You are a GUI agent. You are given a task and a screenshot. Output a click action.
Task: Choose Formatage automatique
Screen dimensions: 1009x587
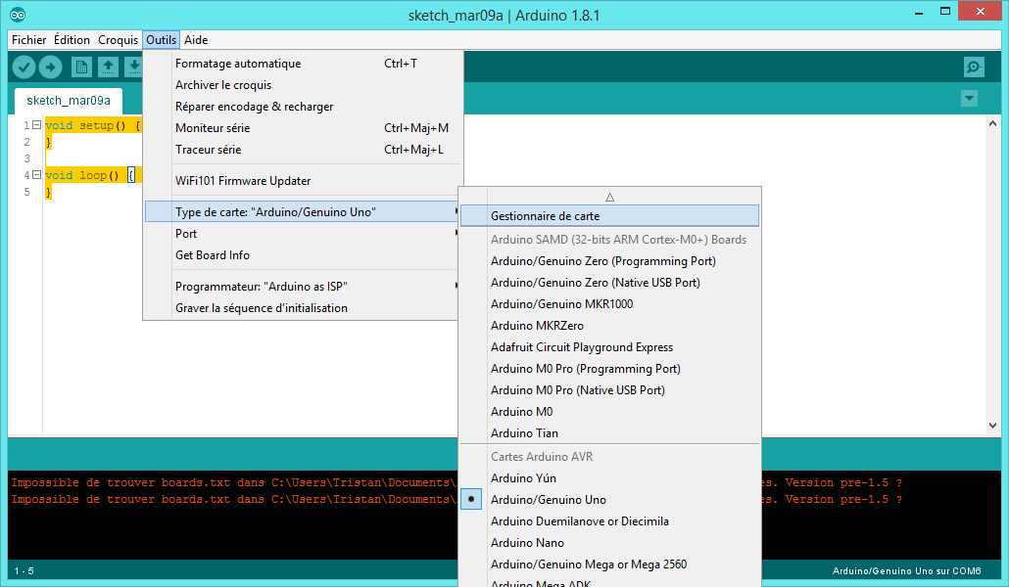[x=302, y=63]
